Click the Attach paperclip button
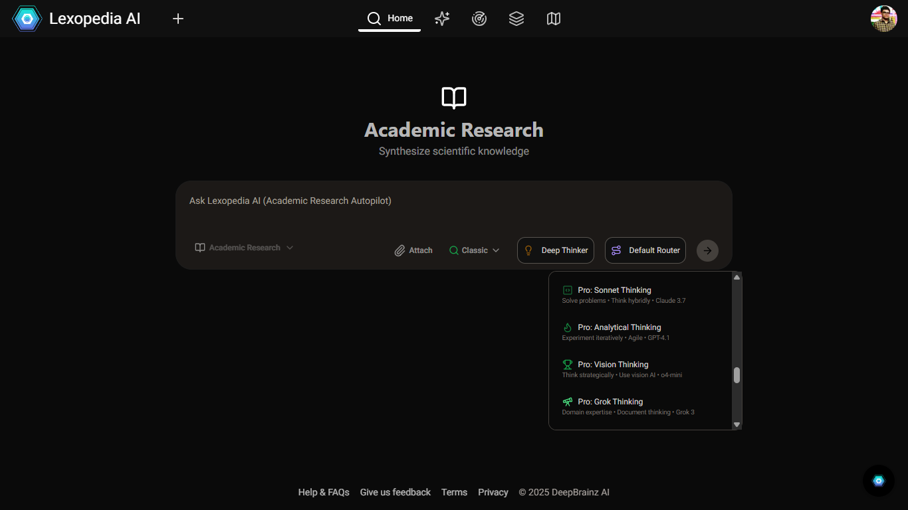Screen dimensions: 908x510 coord(413,250)
